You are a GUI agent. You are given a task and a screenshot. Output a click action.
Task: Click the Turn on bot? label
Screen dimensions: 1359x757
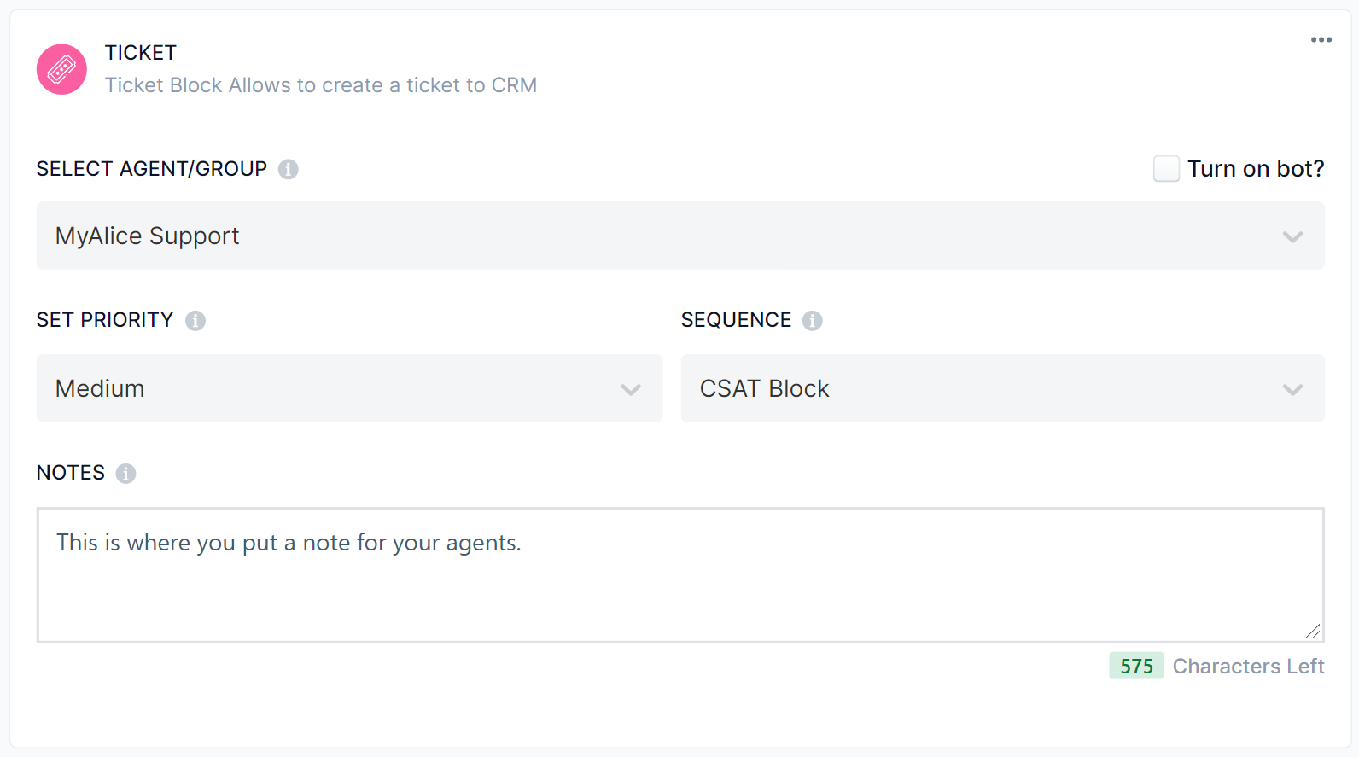pyautogui.click(x=1255, y=169)
